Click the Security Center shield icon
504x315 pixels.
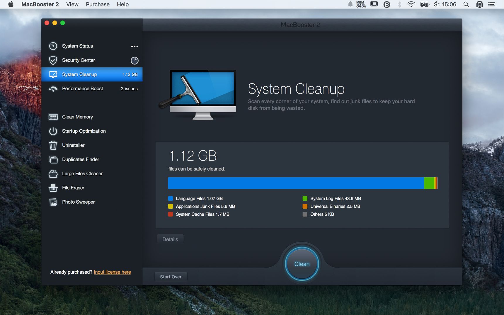[53, 60]
